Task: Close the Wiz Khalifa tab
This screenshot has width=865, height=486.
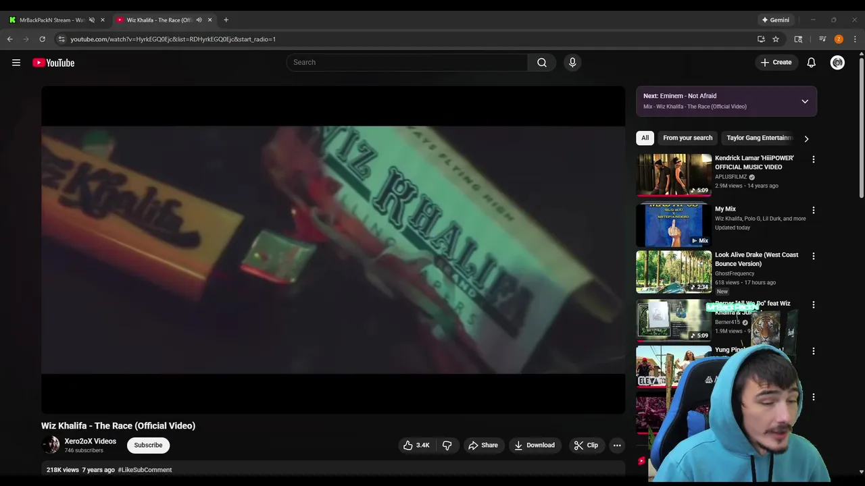Action: pyautogui.click(x=209, y=20)
